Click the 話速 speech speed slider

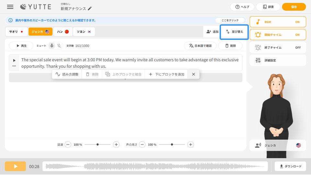98,145
